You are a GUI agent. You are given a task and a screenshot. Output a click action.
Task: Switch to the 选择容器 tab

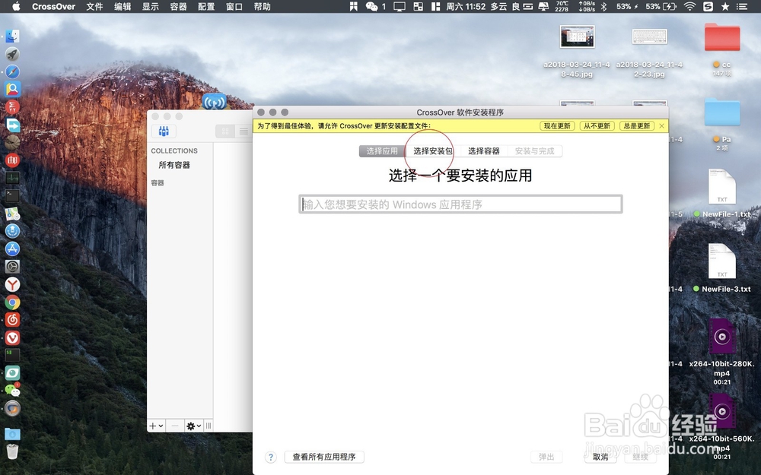click(x=484, y=151)
